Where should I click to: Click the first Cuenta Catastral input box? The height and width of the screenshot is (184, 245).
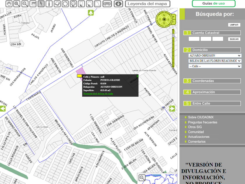194,39
